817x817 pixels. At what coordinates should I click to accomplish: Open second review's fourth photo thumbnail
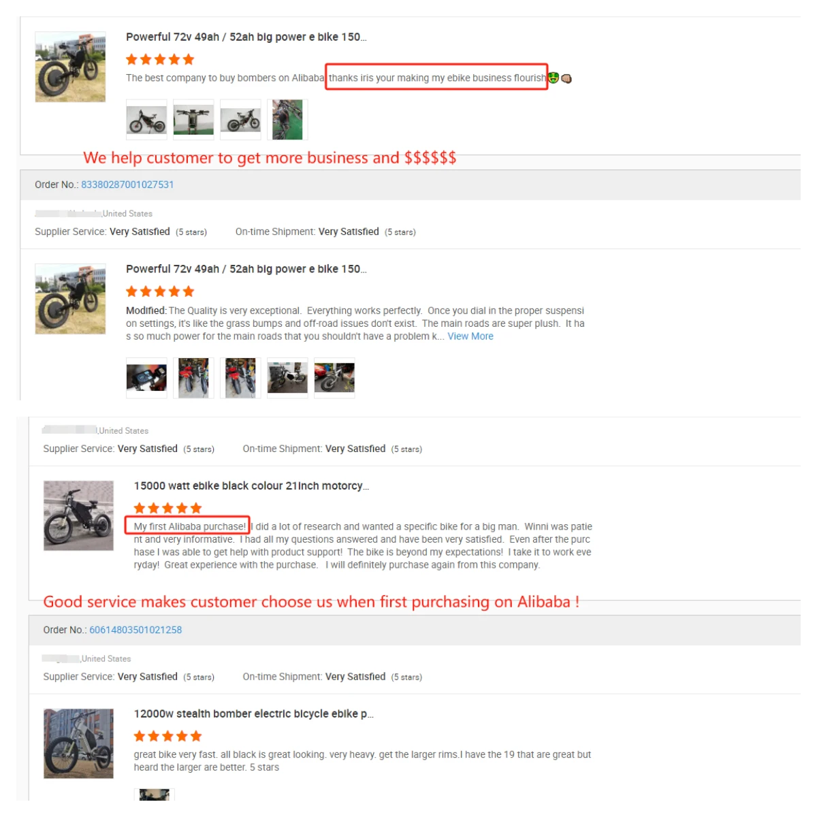[287, 378]
